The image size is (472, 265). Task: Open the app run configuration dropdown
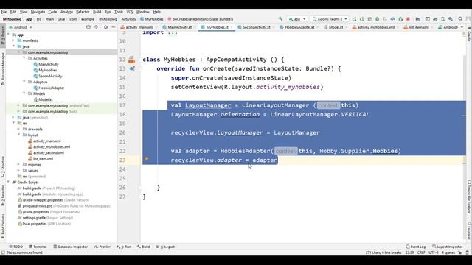[x=297, y=19]
